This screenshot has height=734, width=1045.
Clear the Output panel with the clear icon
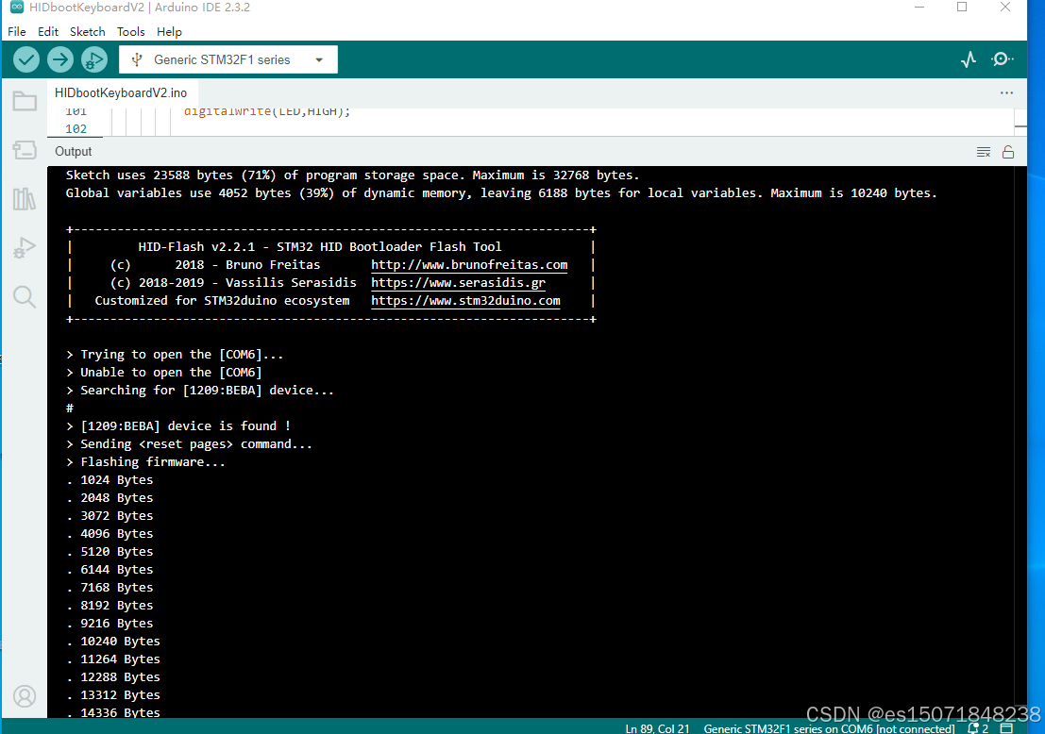click(983, 152)
